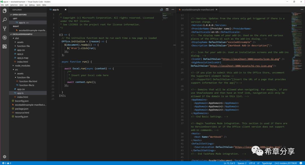Open the Debug menu

(32, 5)
